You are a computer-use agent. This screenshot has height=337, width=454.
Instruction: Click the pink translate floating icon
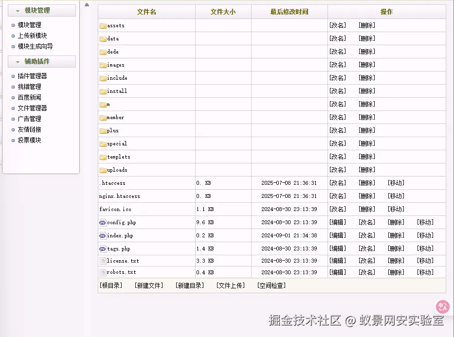point(443,307)
